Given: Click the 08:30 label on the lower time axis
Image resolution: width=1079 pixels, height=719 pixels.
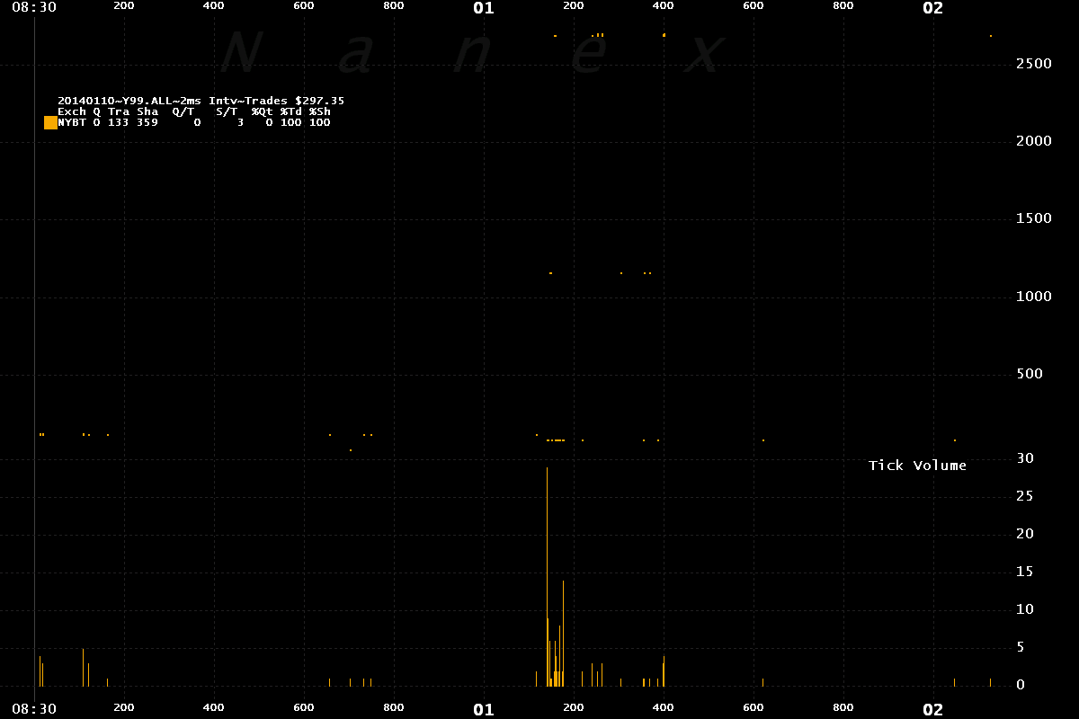Looking at the screenshot, I should [36, 709].
